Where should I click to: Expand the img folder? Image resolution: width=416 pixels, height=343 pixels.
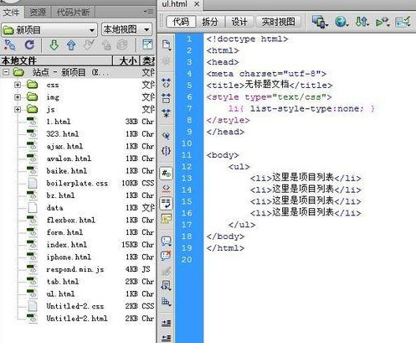pos(18,97)
